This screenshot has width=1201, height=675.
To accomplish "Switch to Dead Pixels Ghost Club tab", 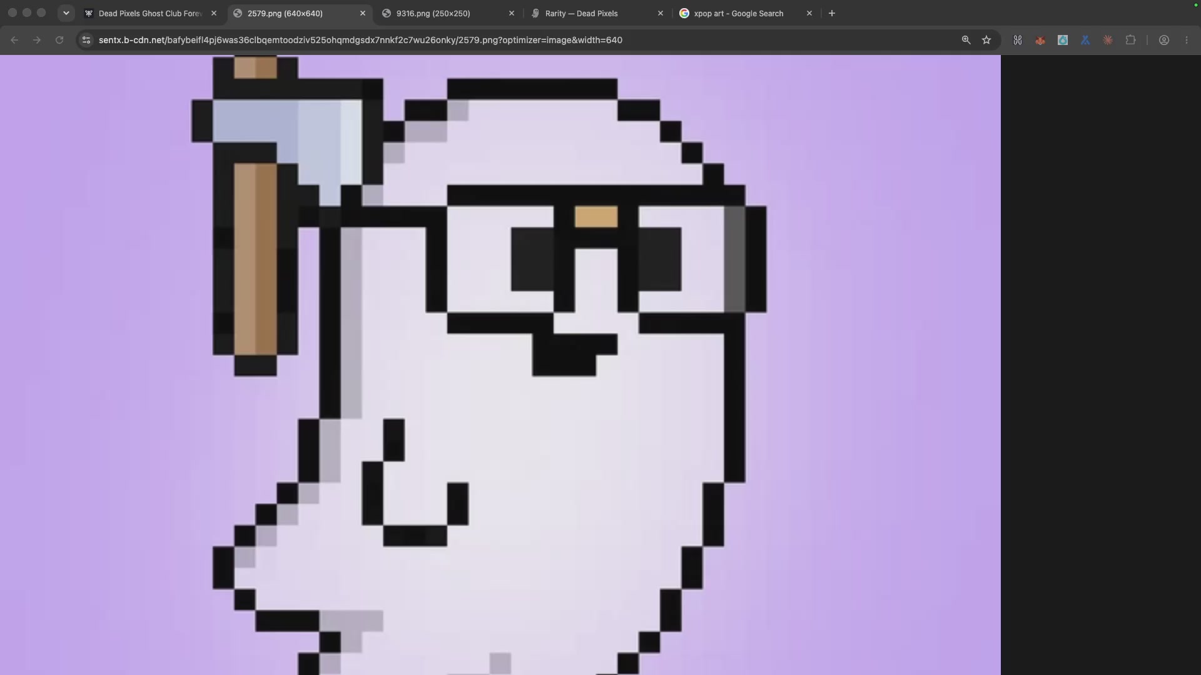I will (x=150, y=13).
